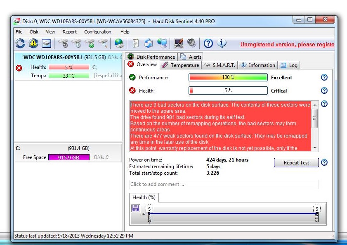Click the floppy disk save icon on health graph
This screenshot has width=347, height=245.
[x=135, y=208]
